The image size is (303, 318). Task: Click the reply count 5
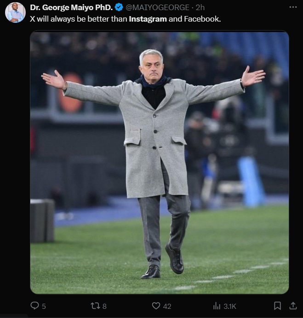coord(44,306)
